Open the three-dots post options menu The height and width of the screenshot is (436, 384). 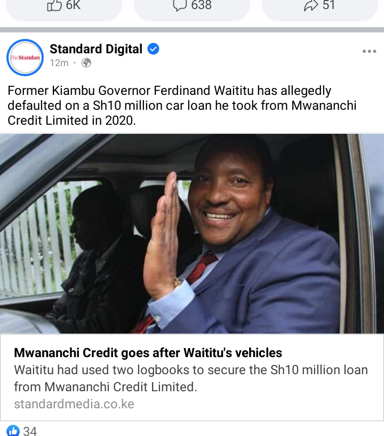coord(369,51)
